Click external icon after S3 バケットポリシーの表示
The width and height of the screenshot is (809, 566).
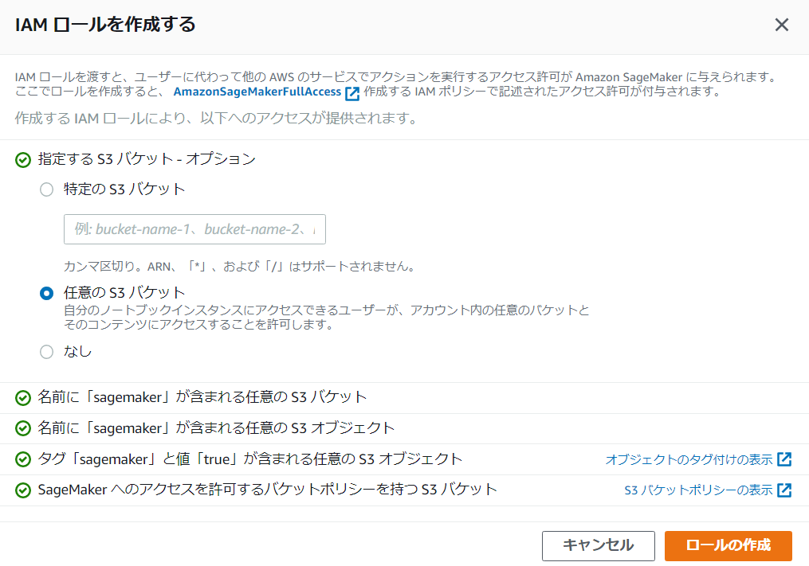pyautogui.click(x=784, y=490)
